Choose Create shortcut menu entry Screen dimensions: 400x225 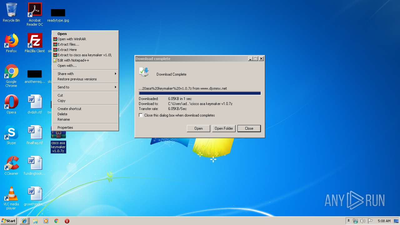[x=85, y=109]
